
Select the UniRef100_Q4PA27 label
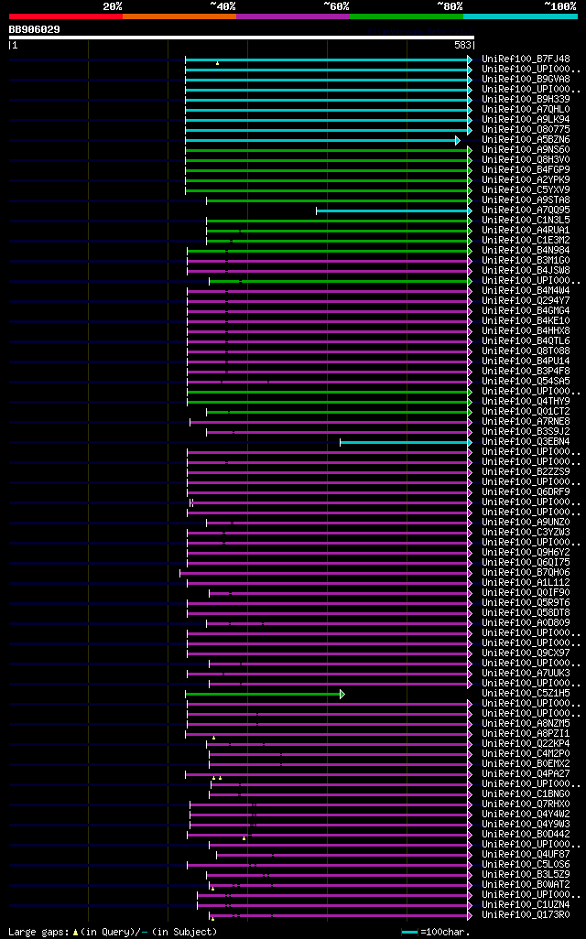pos(526,773)
